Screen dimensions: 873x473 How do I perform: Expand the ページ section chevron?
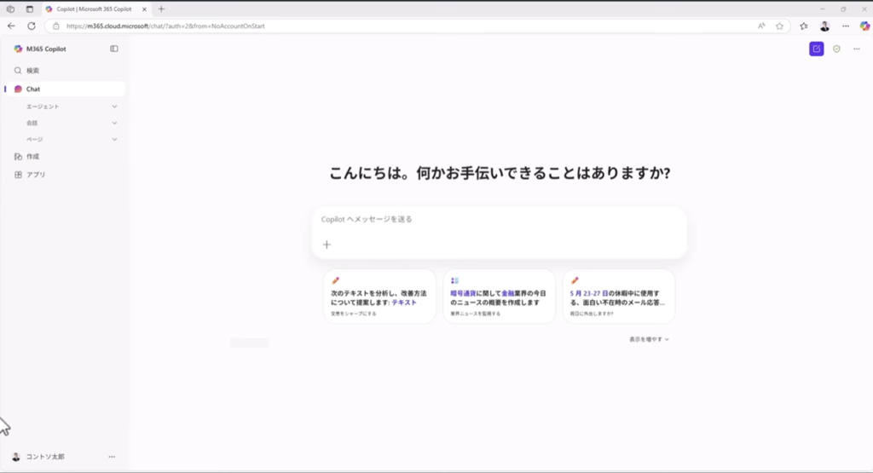pos(114,139)
